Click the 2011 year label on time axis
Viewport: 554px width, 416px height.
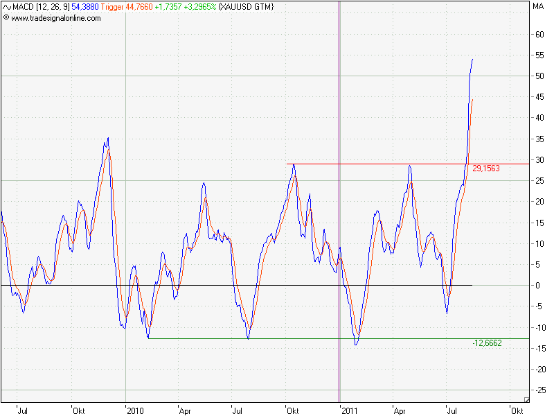(x=350, y=410)
